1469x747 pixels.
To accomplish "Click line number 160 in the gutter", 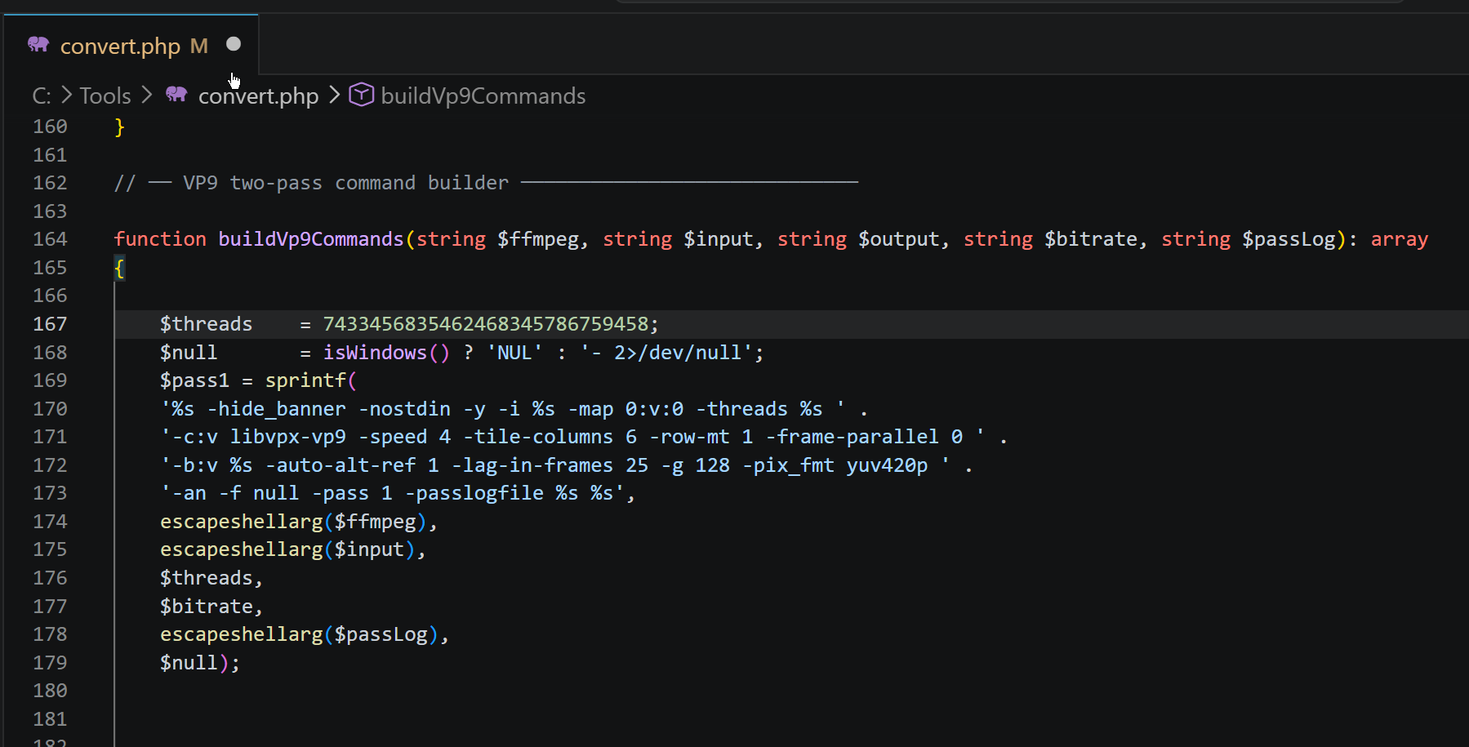I will click(50, 127).
